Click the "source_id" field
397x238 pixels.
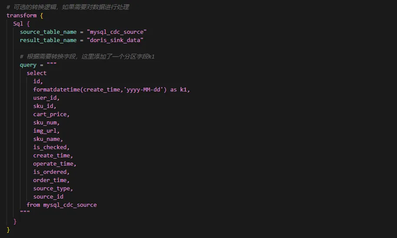48,197
